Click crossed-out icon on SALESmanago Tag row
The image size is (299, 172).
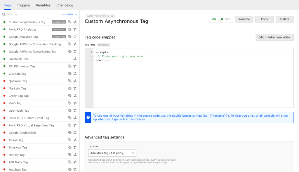[70, 66]
